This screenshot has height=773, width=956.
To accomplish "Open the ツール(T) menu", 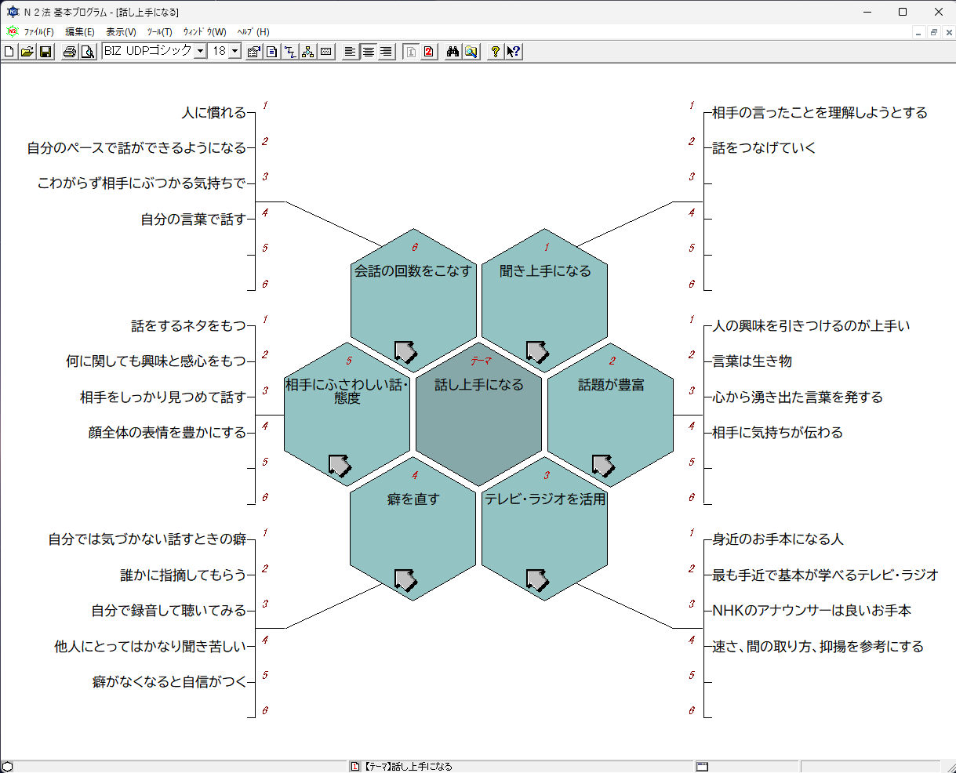I will point(159,32).
